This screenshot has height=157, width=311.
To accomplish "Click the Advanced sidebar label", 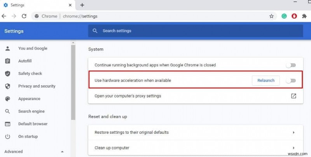I will (x=14, y=152).
